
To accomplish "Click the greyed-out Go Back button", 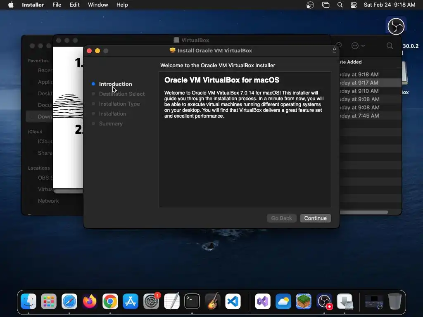I will (x=281, y=218).
